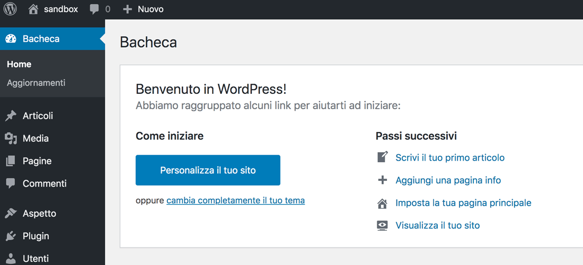Open Visualizza il tuo sito link
This screenshot has height=265, width=583.
tap(438, 226)
